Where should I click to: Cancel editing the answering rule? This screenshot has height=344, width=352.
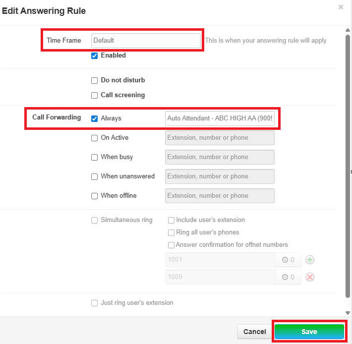tap(254, 332)
